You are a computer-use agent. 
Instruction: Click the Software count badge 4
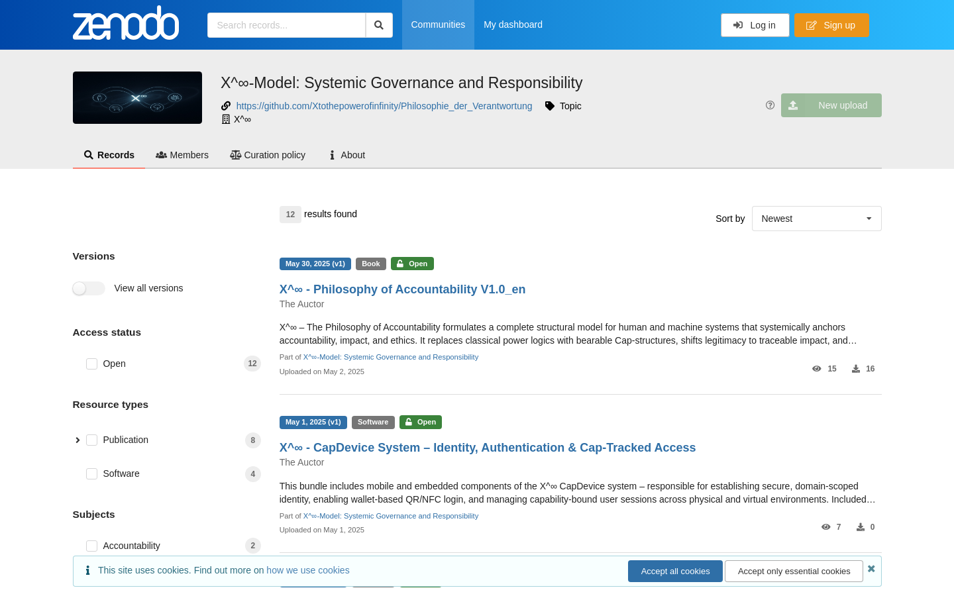[x=253, y=474]
